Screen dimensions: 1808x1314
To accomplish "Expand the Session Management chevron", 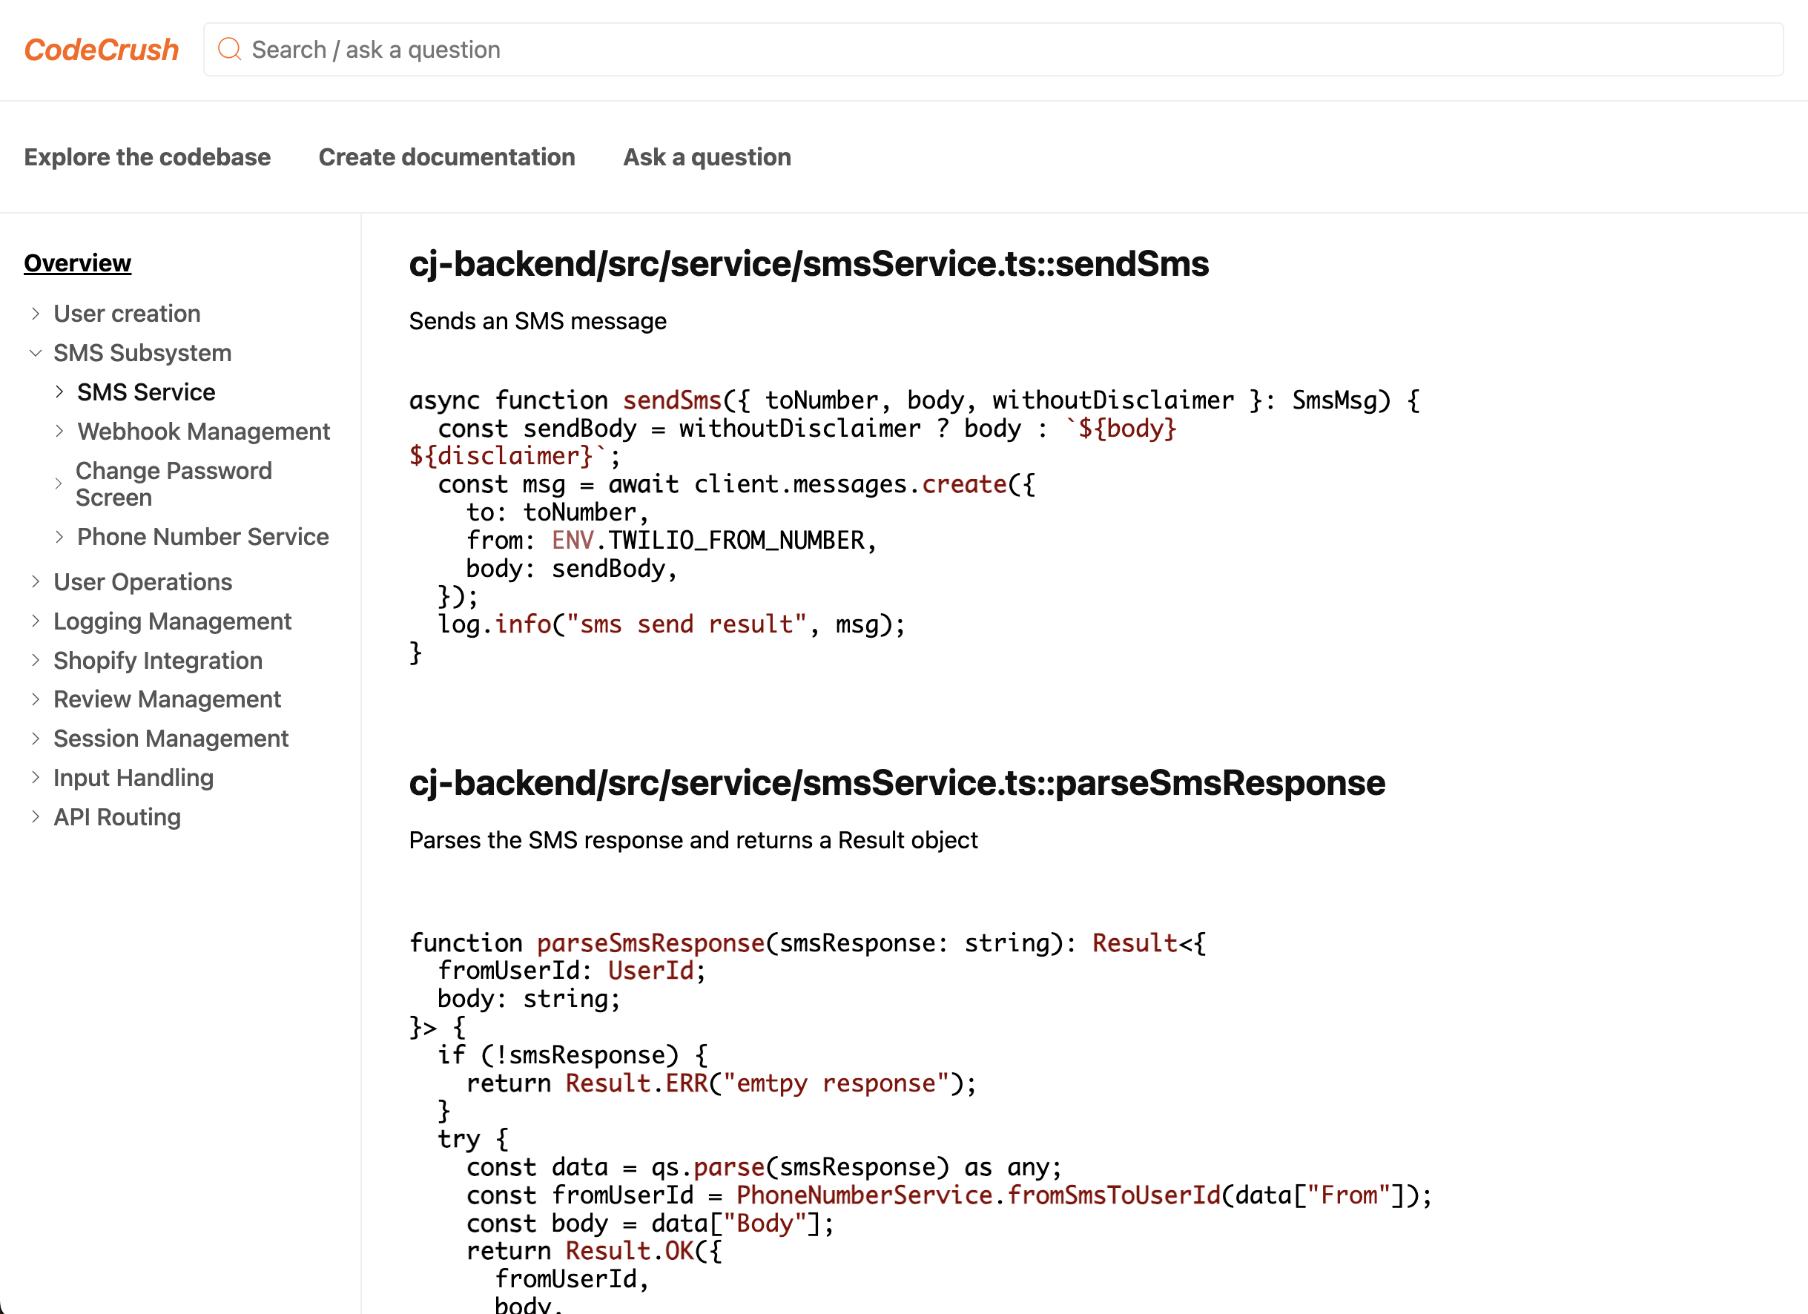I will click(35, 739).
